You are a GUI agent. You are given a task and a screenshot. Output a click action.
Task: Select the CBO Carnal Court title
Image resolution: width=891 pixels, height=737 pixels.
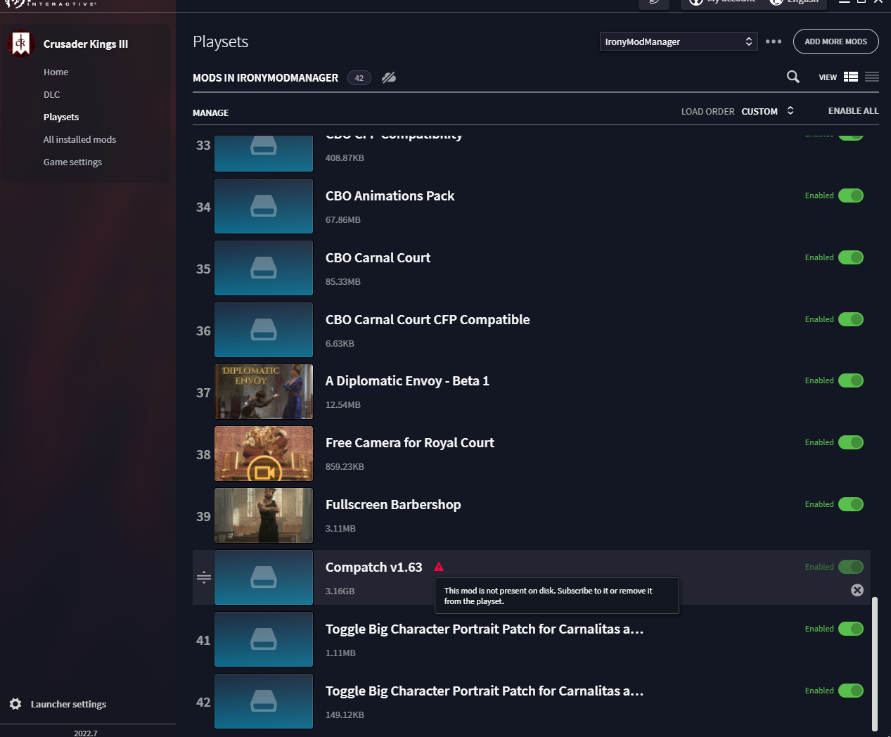click(x=378, y=257)
